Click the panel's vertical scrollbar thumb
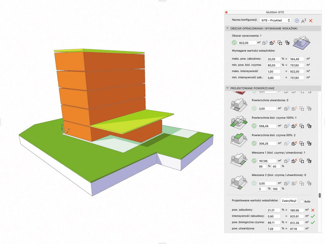Image resolution: width=325 pixels, height=244 pixels. 320,195
